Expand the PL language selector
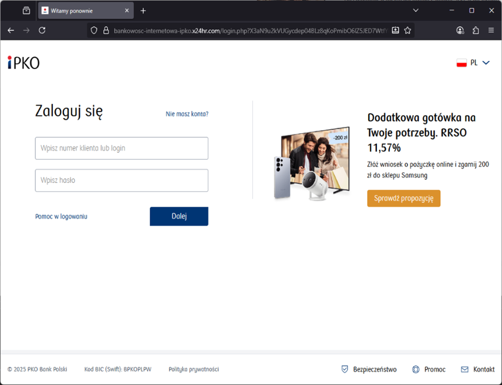This screenshot has width=502, height=385. point(473,63)
